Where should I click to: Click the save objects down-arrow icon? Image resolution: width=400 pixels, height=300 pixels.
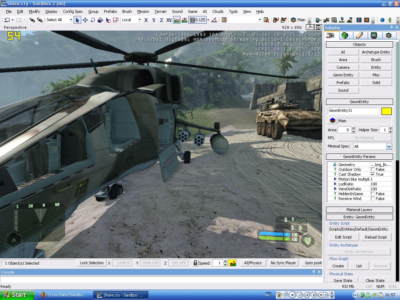[x=276, y=20]
